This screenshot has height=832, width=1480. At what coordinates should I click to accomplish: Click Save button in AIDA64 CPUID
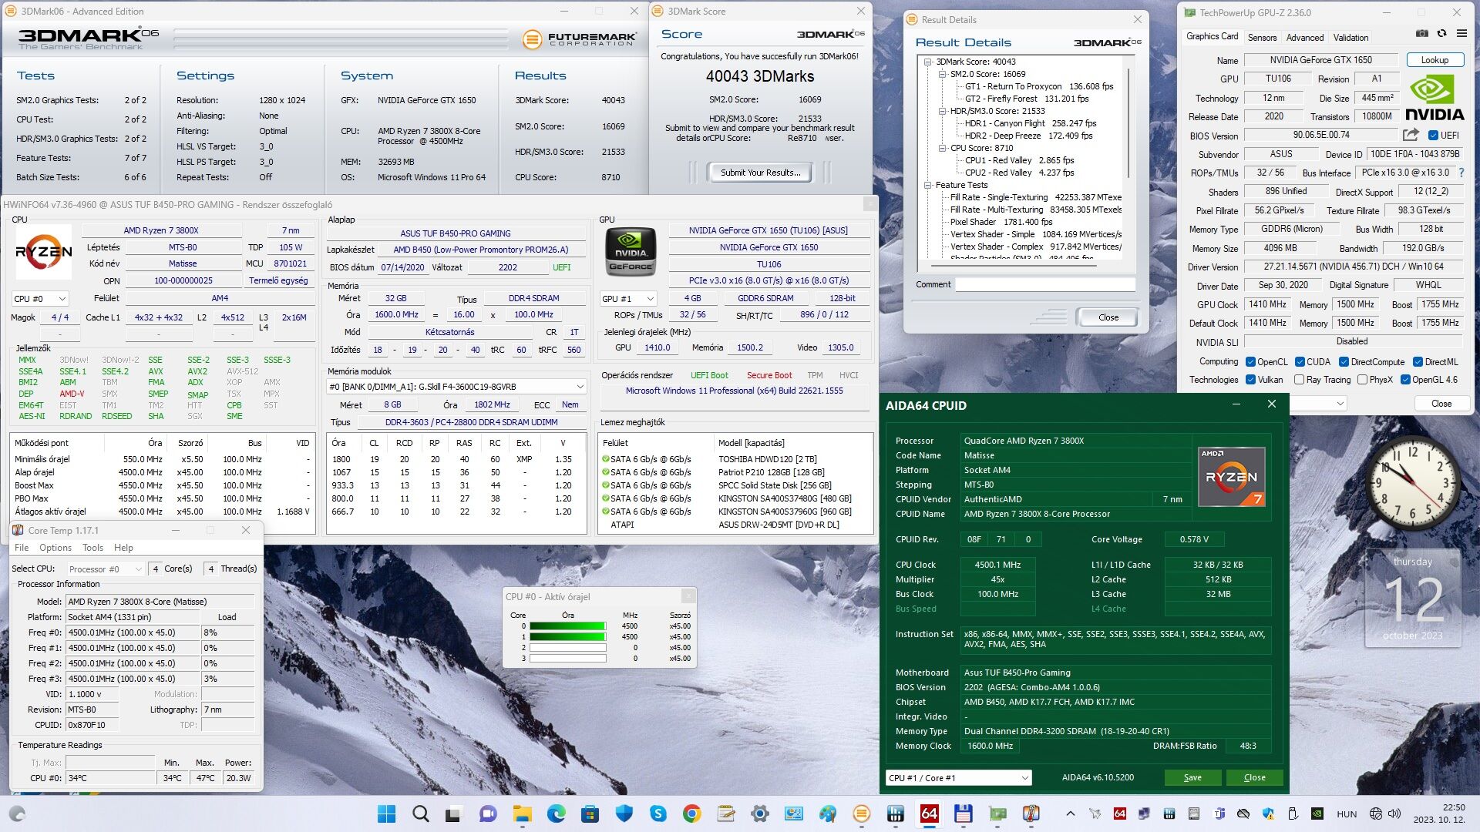1192,778
